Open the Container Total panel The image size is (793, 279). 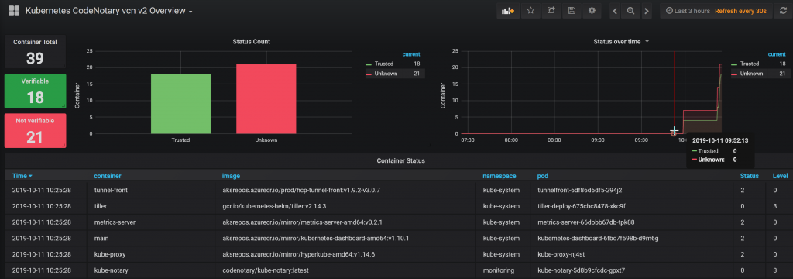coord(35,52)
